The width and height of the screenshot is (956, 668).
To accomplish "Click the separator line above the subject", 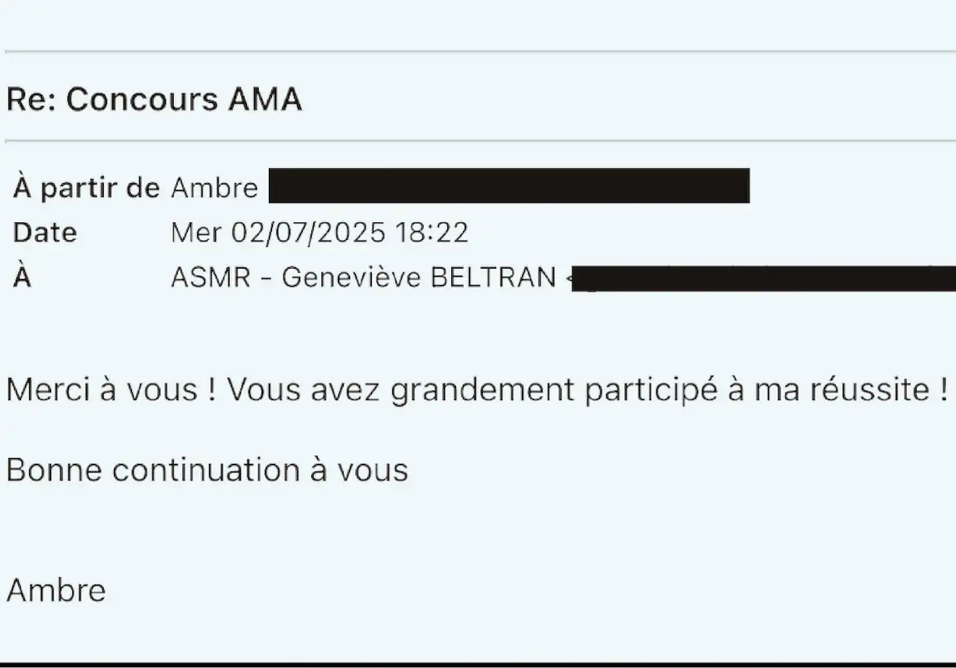I will pos(478,52).
